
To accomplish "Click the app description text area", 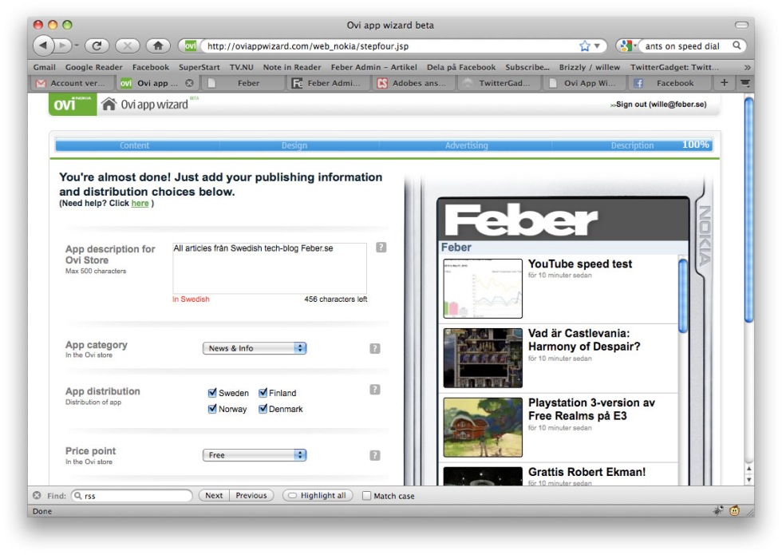I will click(x=270, y=268).
